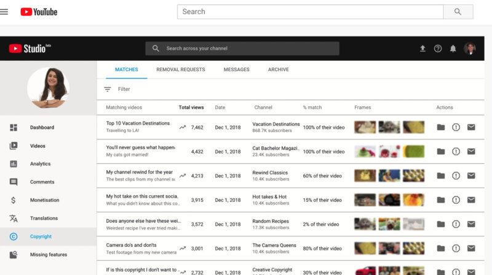492x275 pixels.
Task: Click the Filter icon above the table
Action: click(107, 89)
